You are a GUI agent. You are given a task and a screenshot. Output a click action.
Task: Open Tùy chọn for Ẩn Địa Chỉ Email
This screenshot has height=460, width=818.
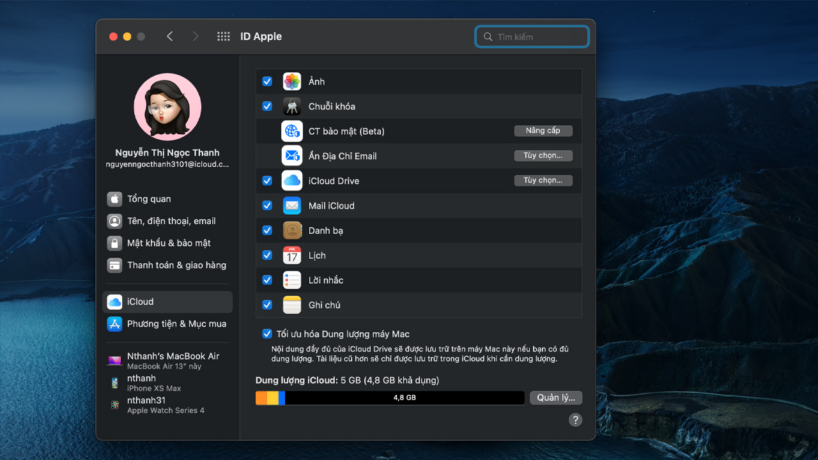point(543,156)
